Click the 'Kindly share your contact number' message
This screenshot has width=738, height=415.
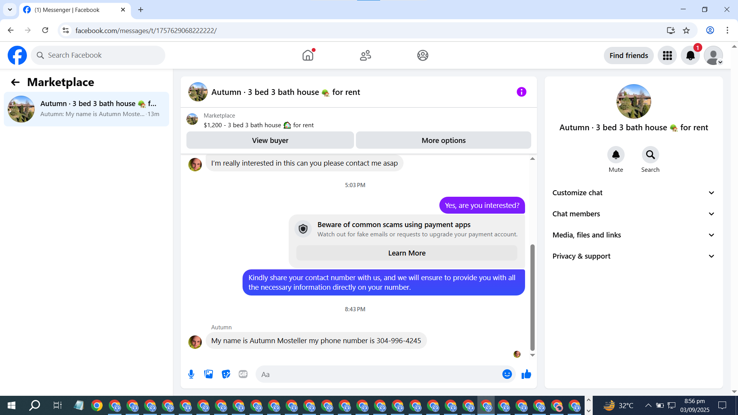[384, 282]
